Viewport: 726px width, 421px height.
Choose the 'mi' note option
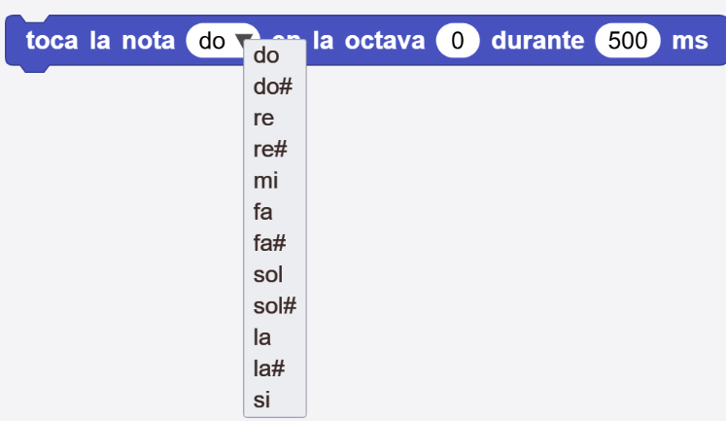265,181
